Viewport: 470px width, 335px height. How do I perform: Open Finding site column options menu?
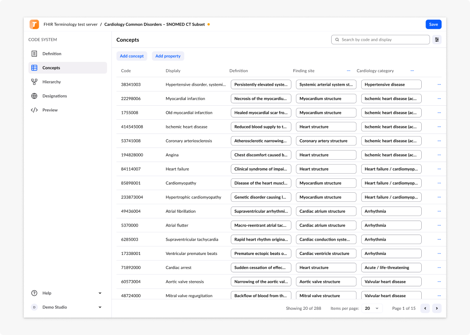(x=348, y=71)
